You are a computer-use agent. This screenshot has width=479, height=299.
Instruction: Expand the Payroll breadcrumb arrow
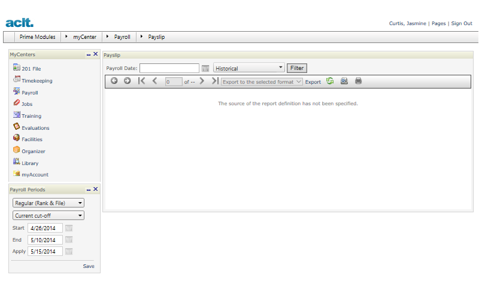tap(107, 36)
